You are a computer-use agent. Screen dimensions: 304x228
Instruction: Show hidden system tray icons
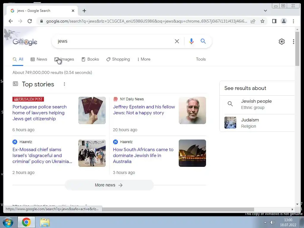click(x=265, y=222)
